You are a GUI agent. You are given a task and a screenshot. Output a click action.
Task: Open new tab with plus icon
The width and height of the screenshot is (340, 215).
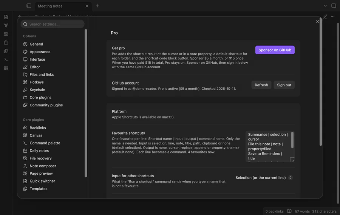click(x=97, y=6)
